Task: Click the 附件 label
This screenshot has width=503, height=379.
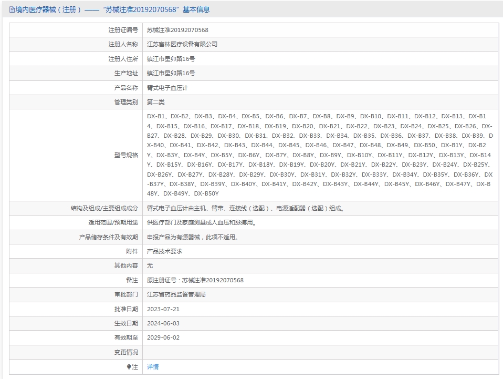Action: coord(132,251)
